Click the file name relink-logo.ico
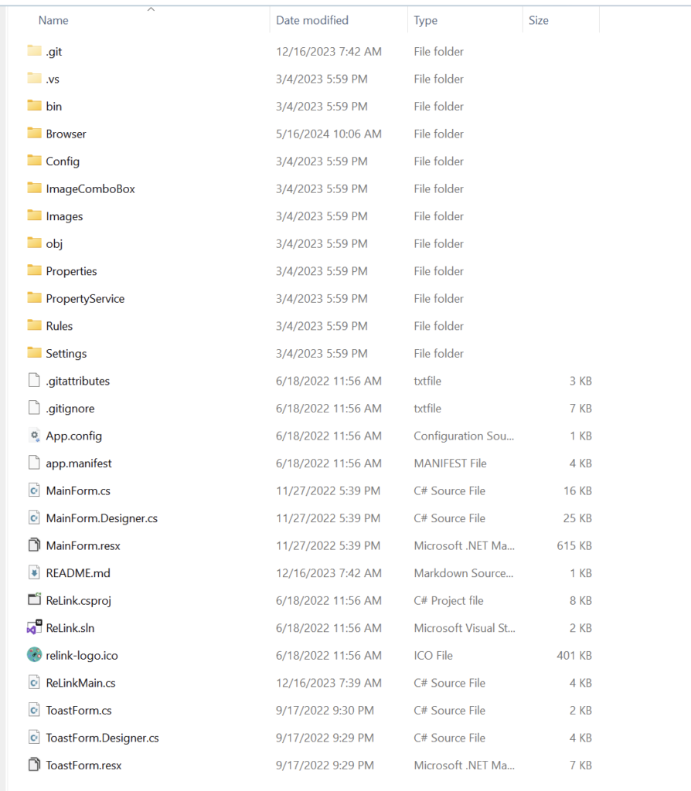The width and height of the screenshot is (691, 791). (x=82, y=655)
